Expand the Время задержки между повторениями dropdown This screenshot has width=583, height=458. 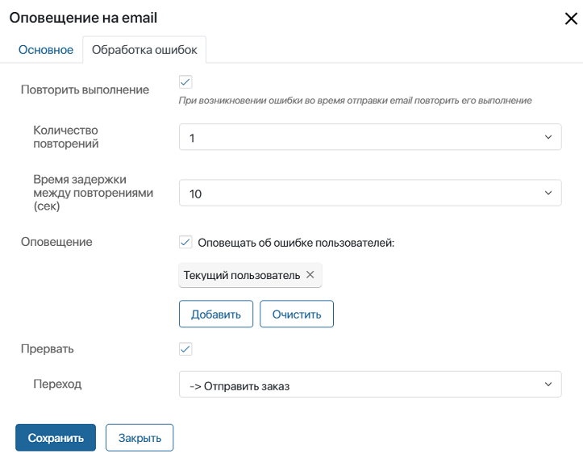(x=370, y=193)
